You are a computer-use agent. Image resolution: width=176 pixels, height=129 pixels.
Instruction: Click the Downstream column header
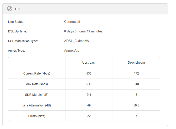(x=136, y=63)
